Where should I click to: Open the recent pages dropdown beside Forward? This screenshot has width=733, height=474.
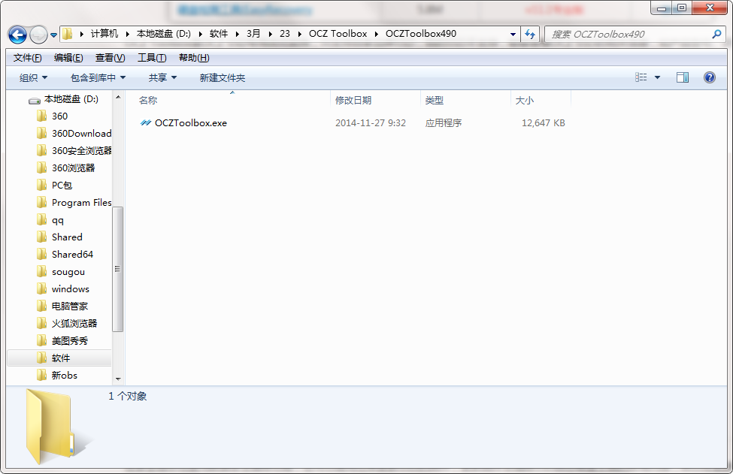pos(54,35)
